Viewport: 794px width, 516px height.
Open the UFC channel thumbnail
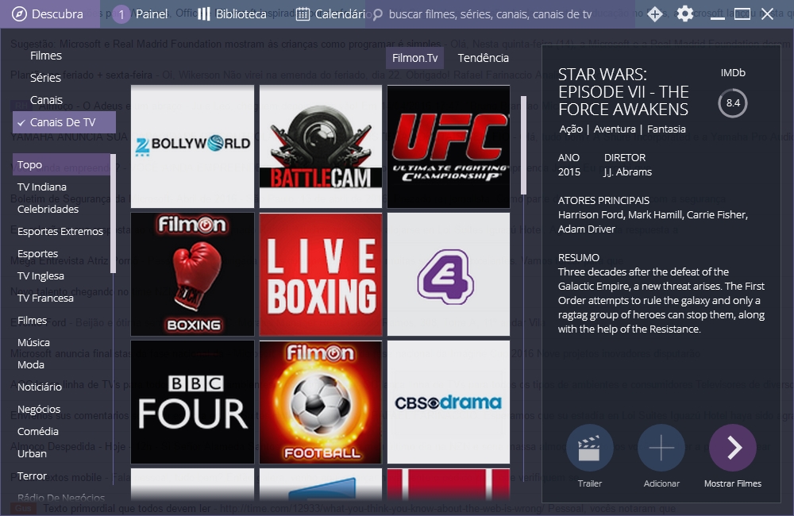(x=449, y=147)
